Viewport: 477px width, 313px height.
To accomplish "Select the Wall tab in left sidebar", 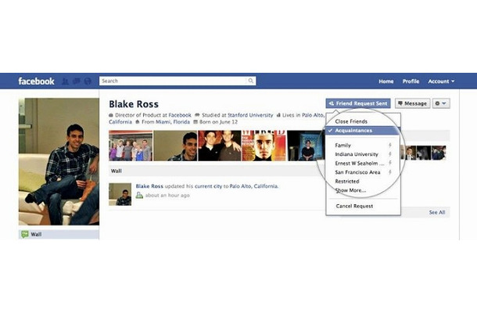I will point(59,234).
